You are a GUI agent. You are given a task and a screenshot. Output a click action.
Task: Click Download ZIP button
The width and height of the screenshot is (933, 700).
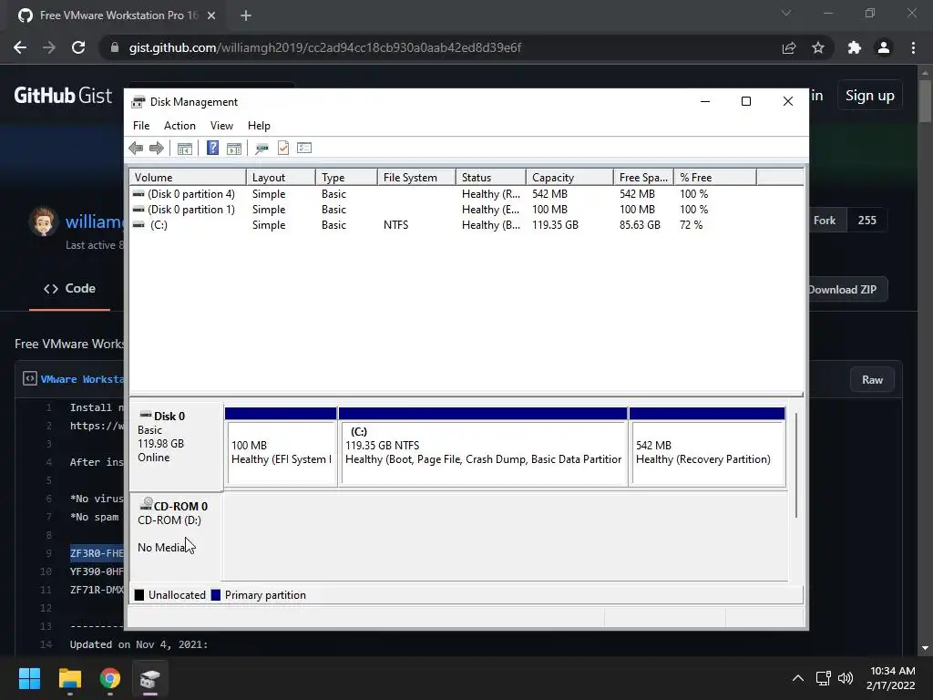click(x=846, y=289)
